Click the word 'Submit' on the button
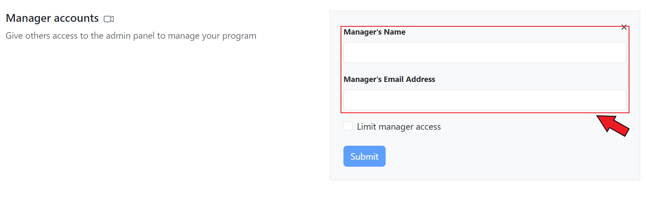 pos(365,156)
